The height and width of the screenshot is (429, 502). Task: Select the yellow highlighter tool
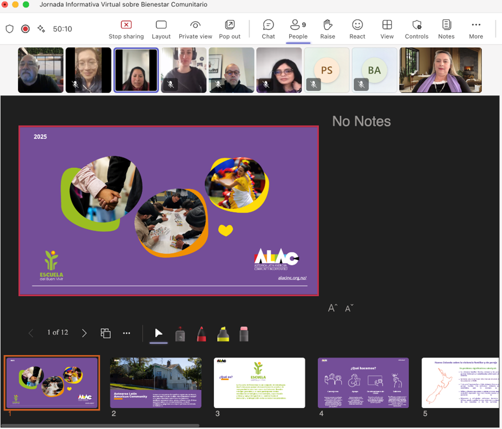click(223, 334)
